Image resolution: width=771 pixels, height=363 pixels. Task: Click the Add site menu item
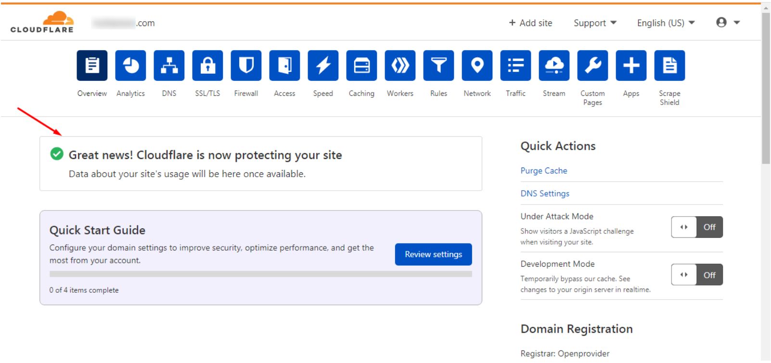tap(530, 23)
